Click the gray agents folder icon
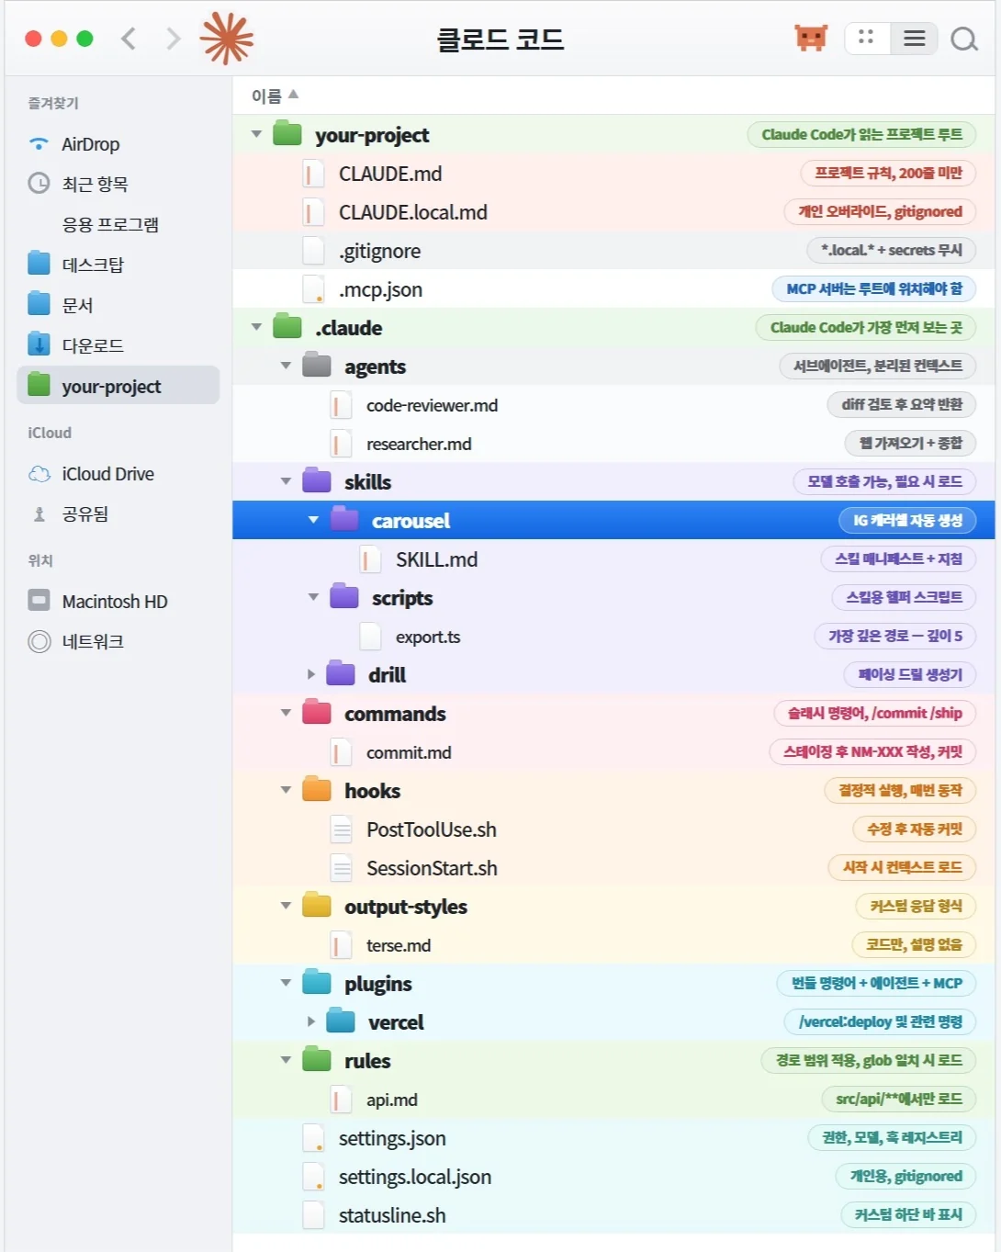This screenshot has height=1252, width=1001. (317, 366)
